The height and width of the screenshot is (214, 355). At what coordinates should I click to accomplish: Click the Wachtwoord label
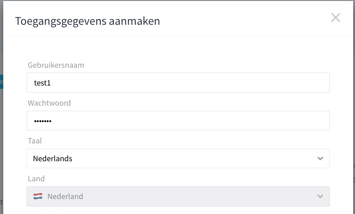point(49,103)
